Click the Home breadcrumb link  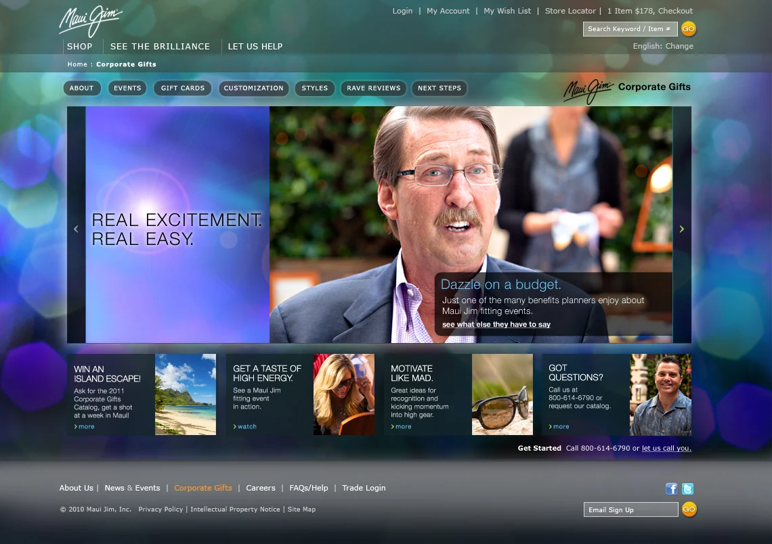[77, 64]
